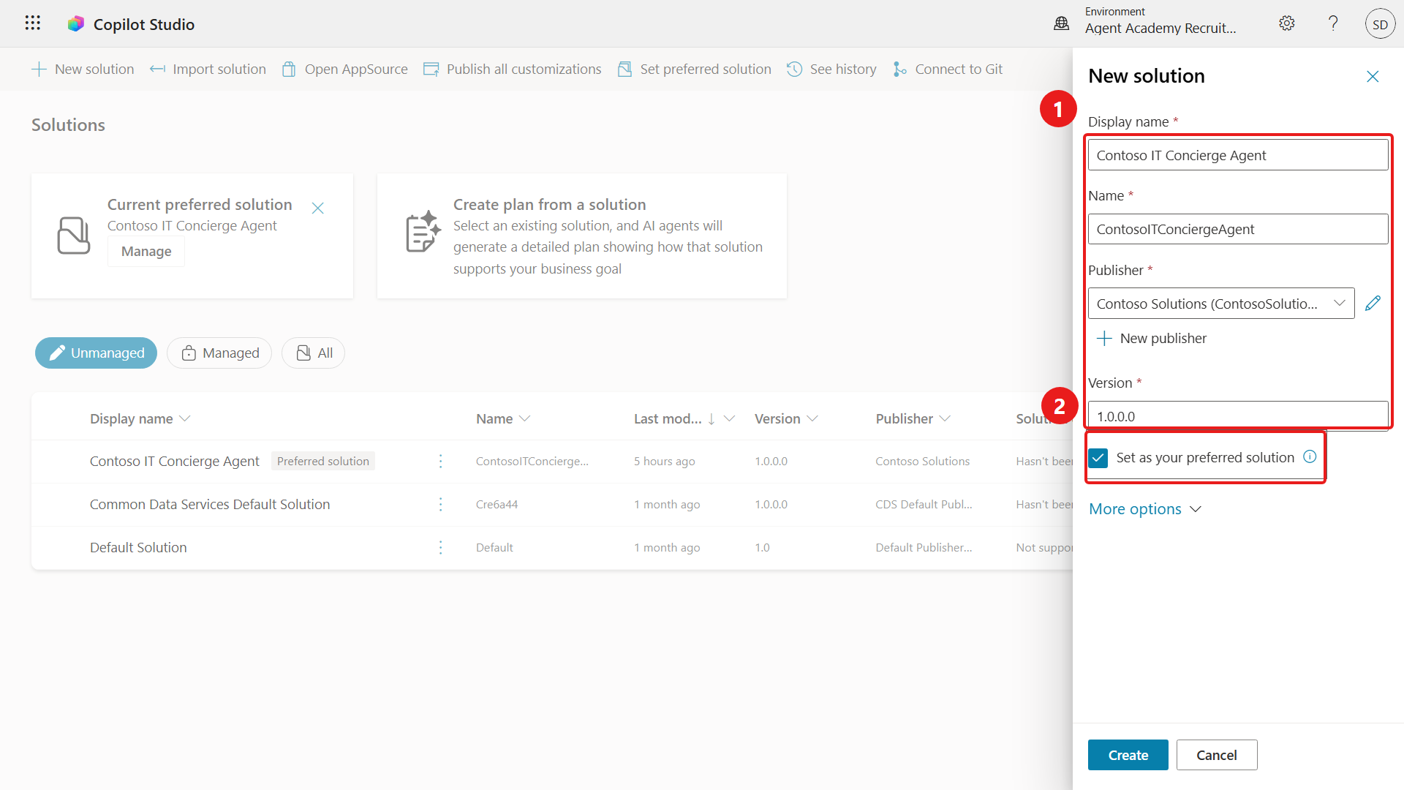Click the Display name input field
Image resolution: width=1404 pixels, height=790 pixels.
(1237, 155)
